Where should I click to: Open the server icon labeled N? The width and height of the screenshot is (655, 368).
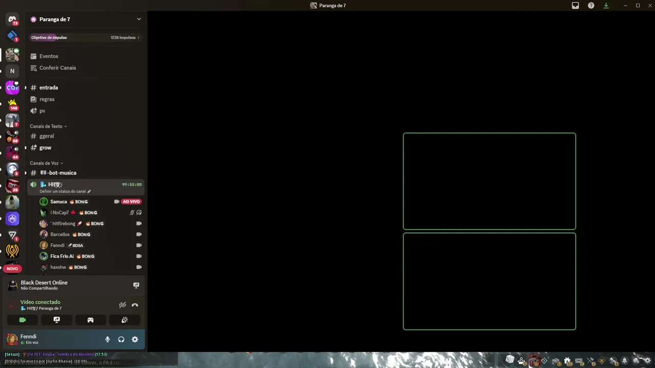(x=12, y=71)
